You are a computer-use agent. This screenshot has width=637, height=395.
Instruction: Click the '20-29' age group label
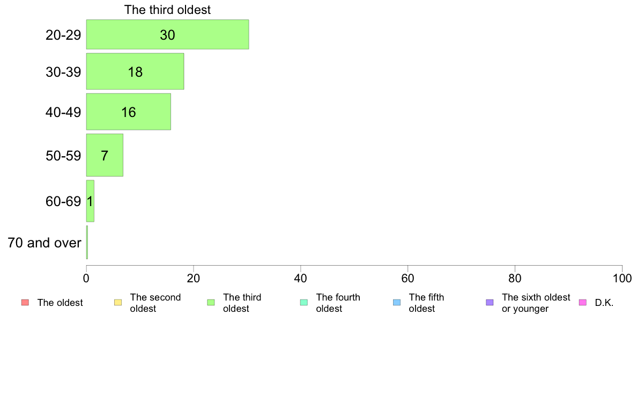click(x=63, y=35)
